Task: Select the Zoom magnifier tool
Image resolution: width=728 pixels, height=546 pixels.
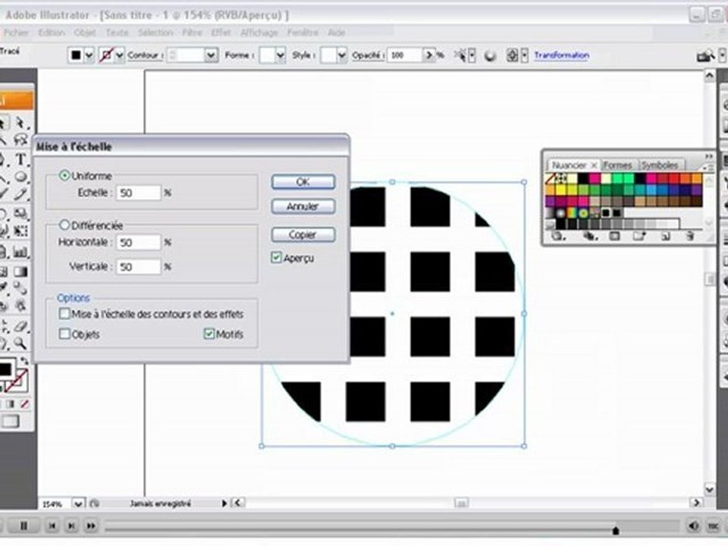Action: point(20,344)
